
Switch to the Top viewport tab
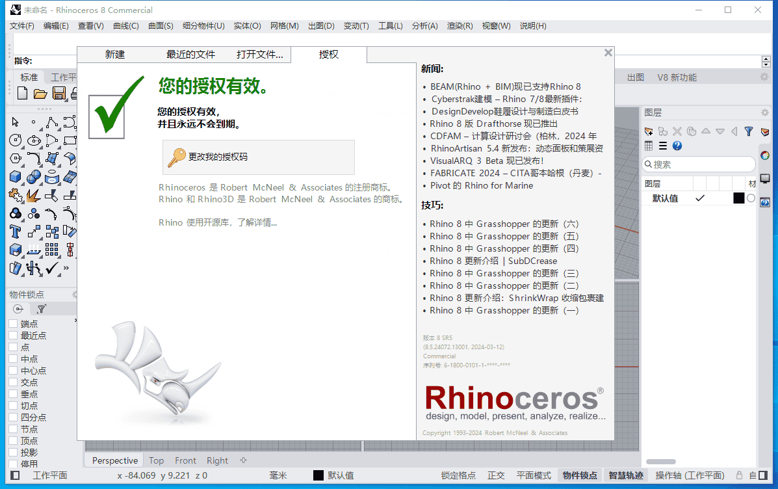click(x=156, y=460)
